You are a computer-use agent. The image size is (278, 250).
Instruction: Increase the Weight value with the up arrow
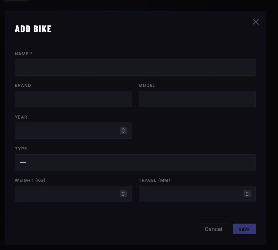123,192
